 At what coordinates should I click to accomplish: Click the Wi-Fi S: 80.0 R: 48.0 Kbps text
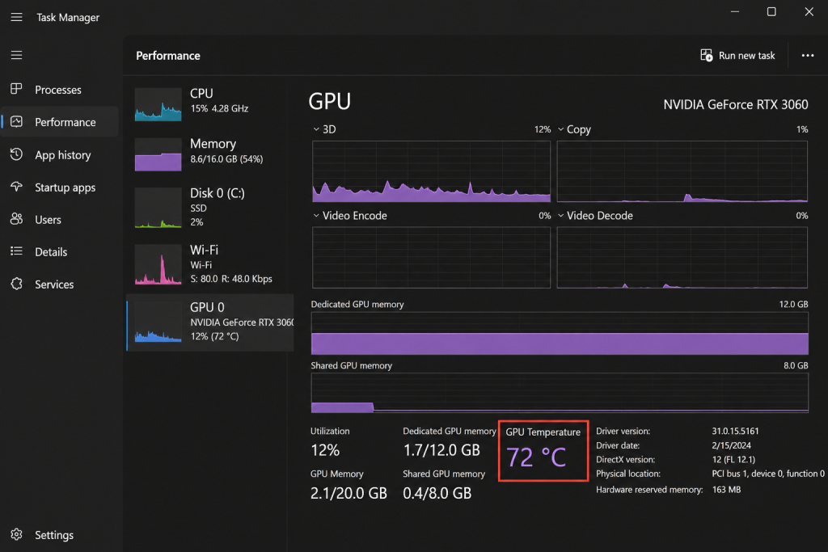tap(231, 279)
